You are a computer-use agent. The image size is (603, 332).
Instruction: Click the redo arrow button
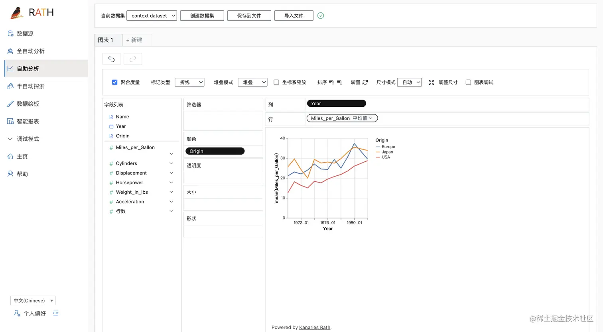coord(133,59)
